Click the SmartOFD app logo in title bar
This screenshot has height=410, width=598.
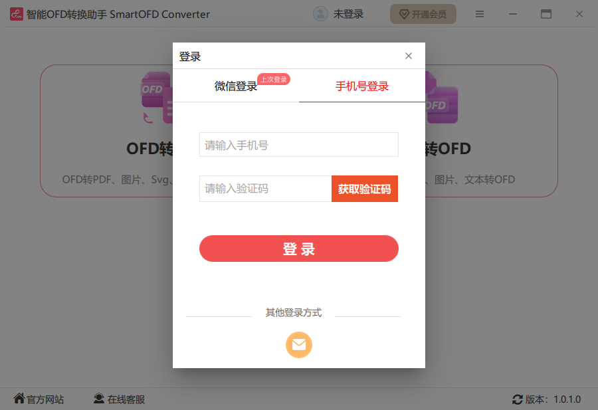(x=16, y=14)
